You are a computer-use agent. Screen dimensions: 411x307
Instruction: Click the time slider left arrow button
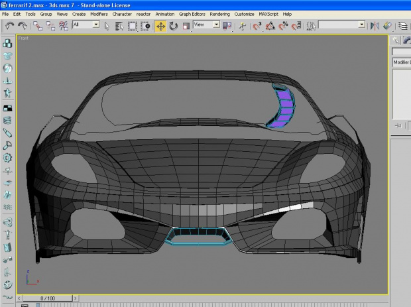click(x=19, y=298)
